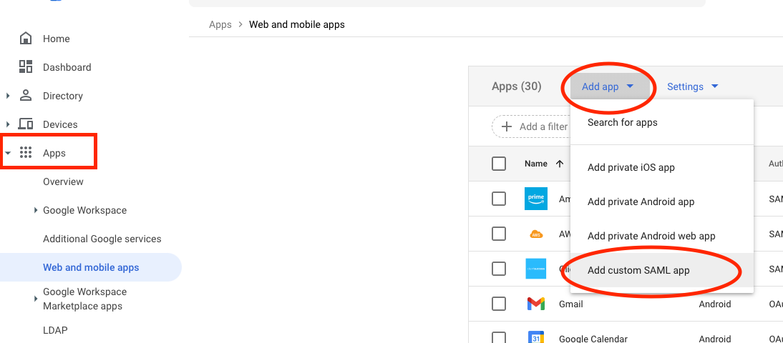This screenshot has width=783, height=343.
Task: Click the Dashboard icon in sidebar
Action: click(x=26, y=66)
